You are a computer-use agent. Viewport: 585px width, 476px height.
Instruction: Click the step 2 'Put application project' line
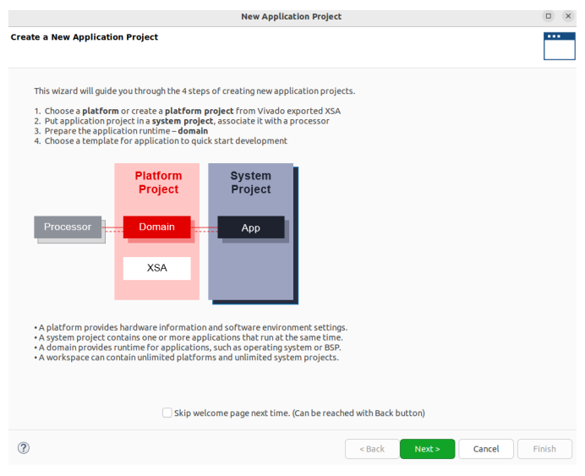click(x=182, y=121)
